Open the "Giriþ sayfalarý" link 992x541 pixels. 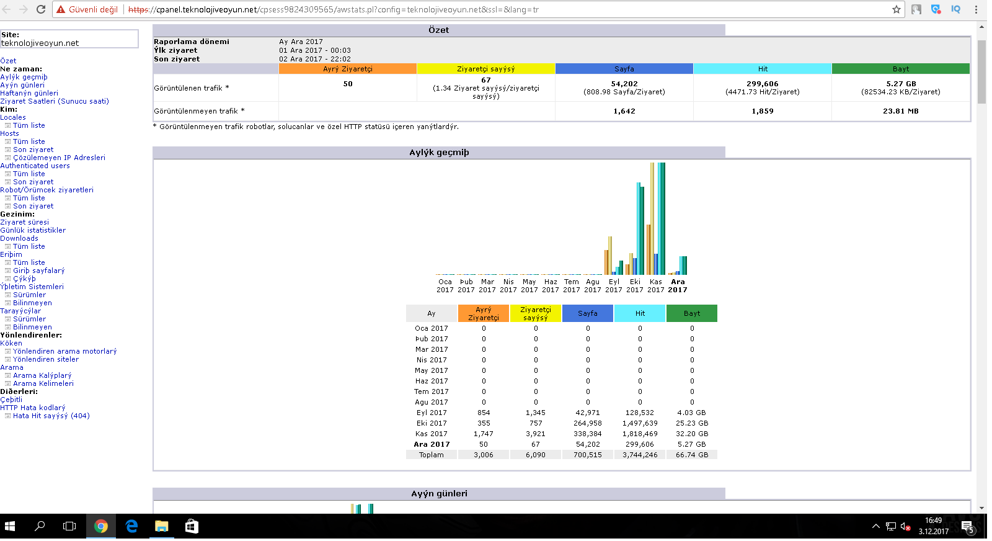click(x=39, y=270)
